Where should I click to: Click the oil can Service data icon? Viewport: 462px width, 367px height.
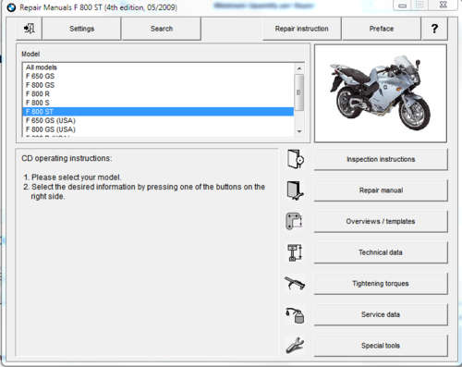(x=295, y=315)
